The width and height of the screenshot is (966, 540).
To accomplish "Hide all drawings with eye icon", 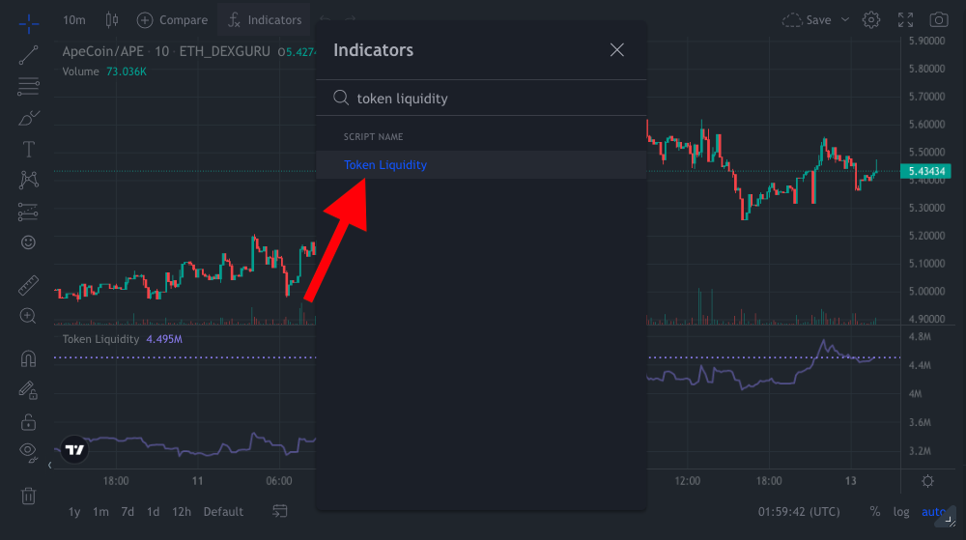I will click(x=29, y=450).
